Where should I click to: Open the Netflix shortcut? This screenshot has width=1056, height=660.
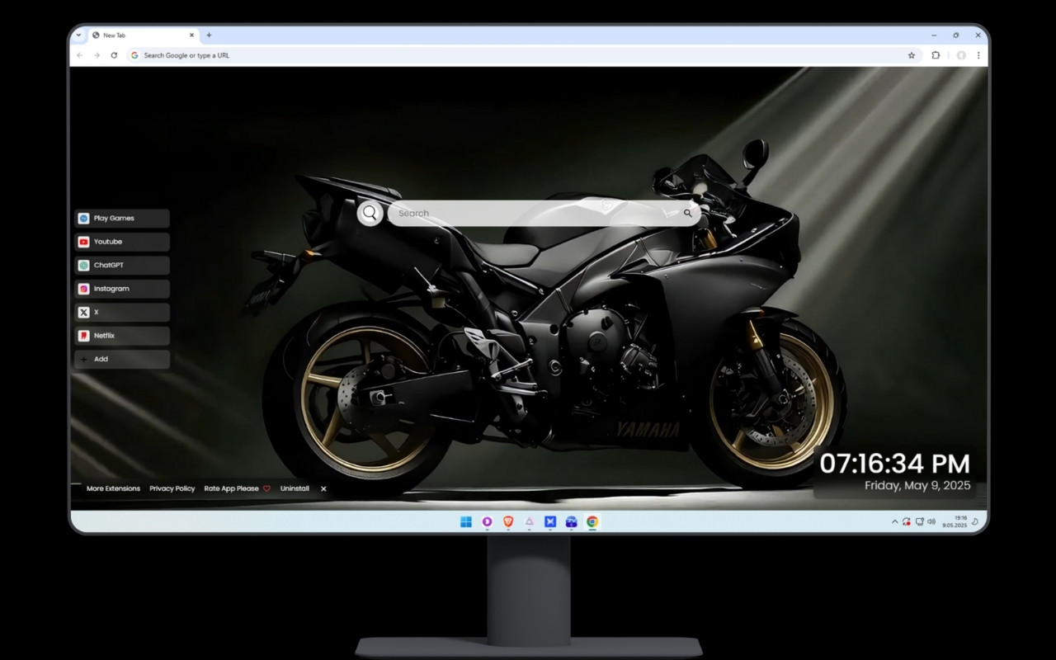(x=122, y=336)
